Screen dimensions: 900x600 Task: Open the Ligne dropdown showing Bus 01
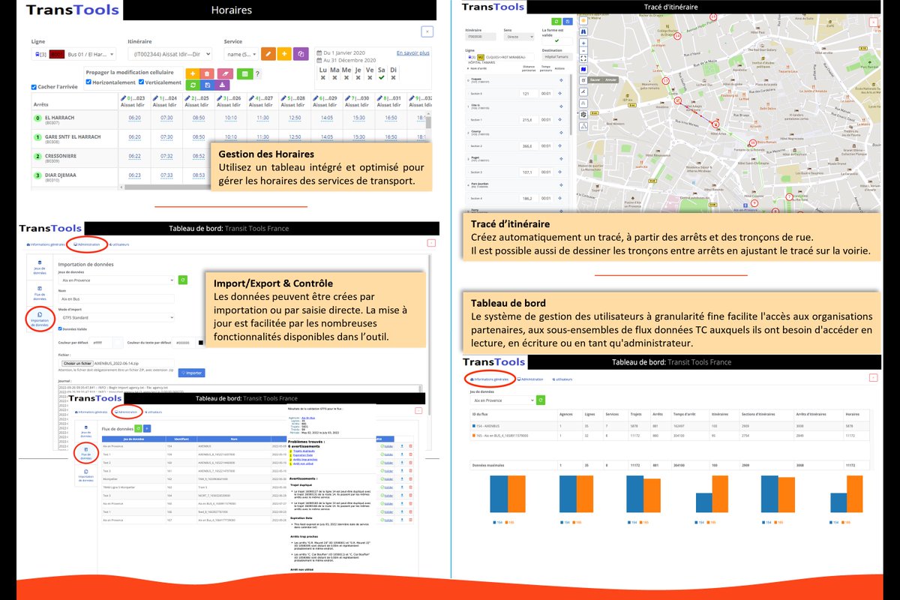pos(73,54)
